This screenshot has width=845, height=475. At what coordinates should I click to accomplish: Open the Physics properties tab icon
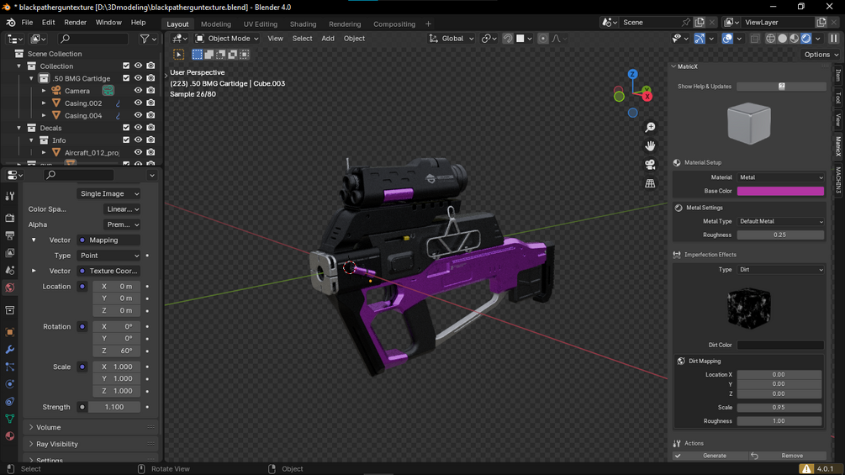[10, 384]
